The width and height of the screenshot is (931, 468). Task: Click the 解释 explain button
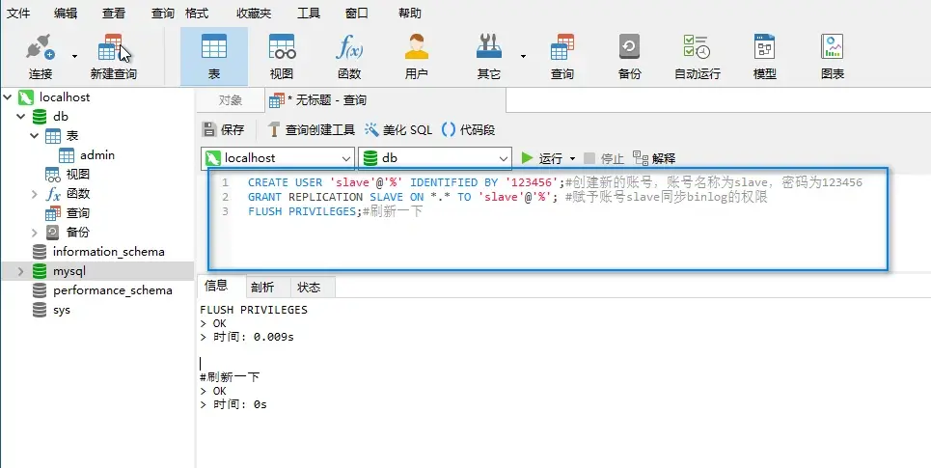point(654,158)
